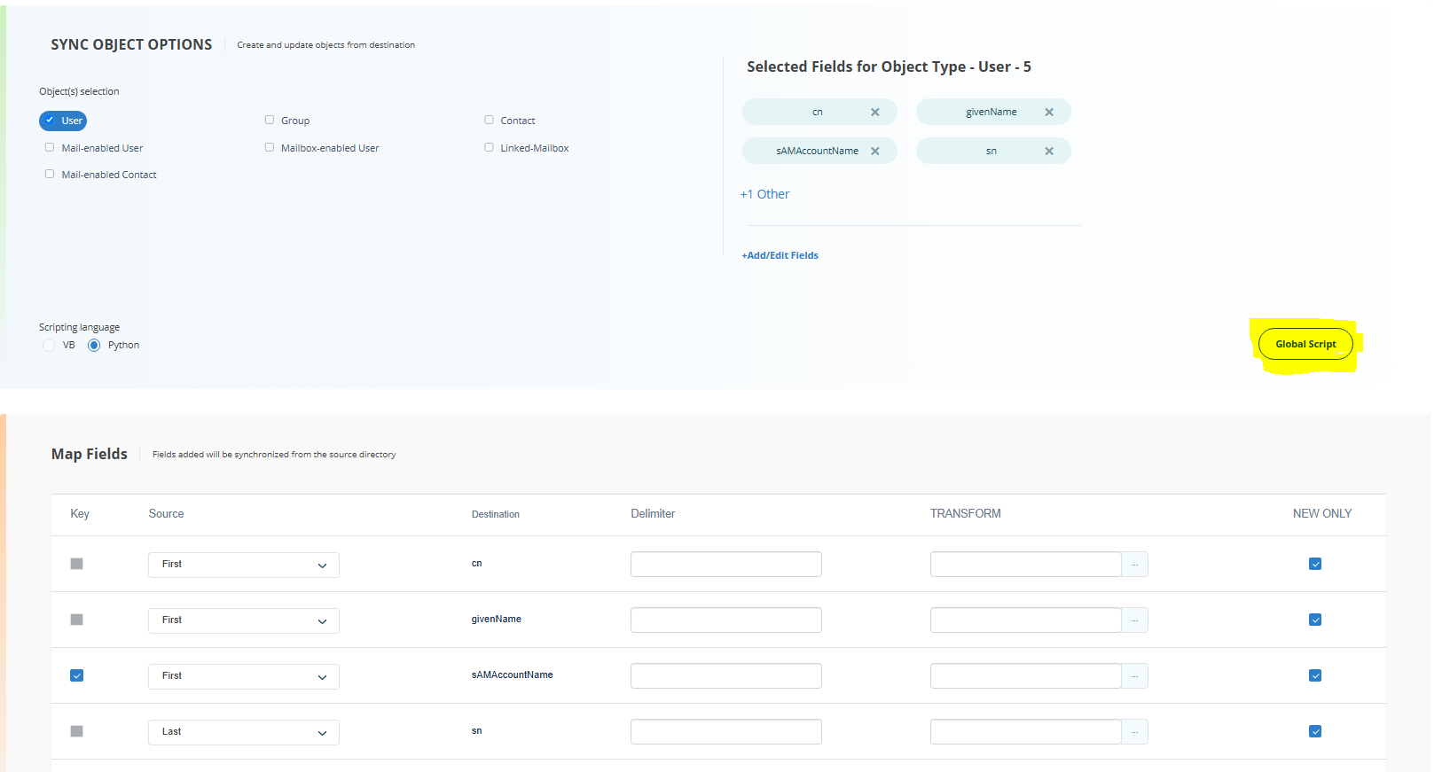Image resolution: width=1450 pixels, height=772 pixels.
Task: Remove the sn field chip
Action: 1048,152
